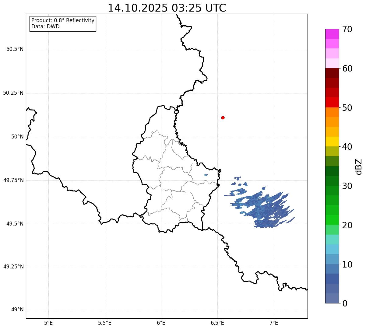Click the tiny radar echo inside eastern Luxembourg
The width and height of the screenshot is (366, 329).
(x=206, y=175)
